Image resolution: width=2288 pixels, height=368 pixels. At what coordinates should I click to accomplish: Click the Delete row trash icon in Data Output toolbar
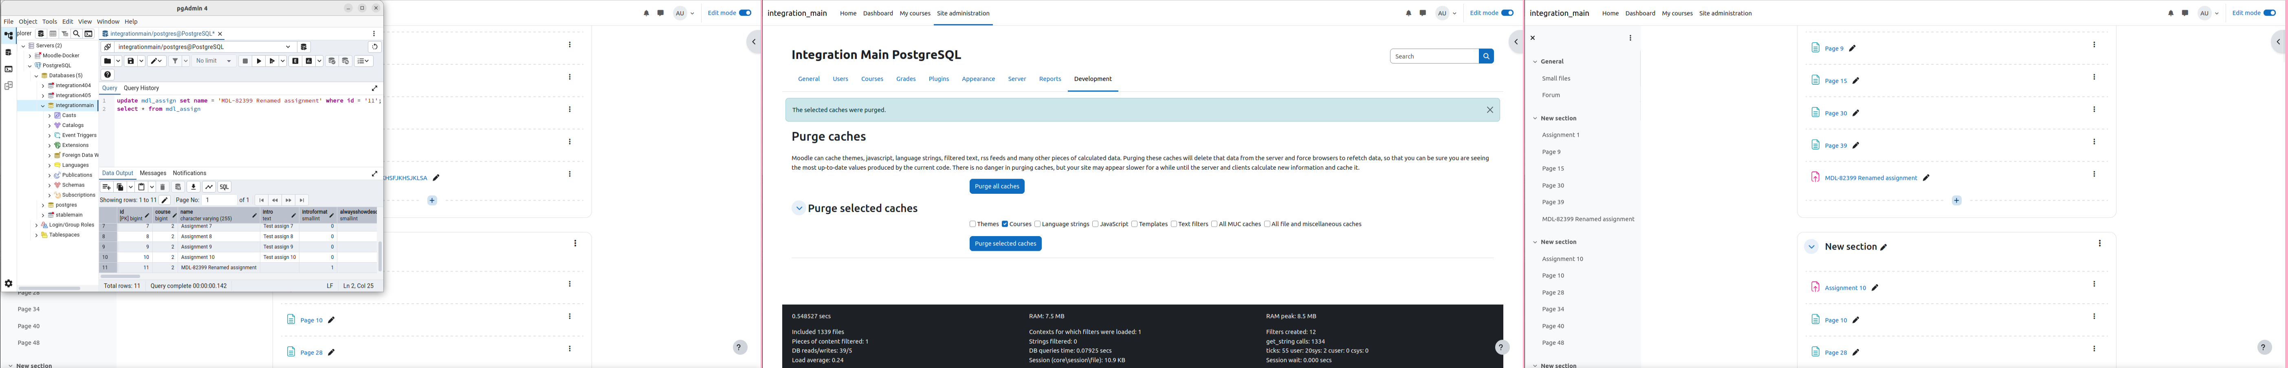(x=163, y=187)
